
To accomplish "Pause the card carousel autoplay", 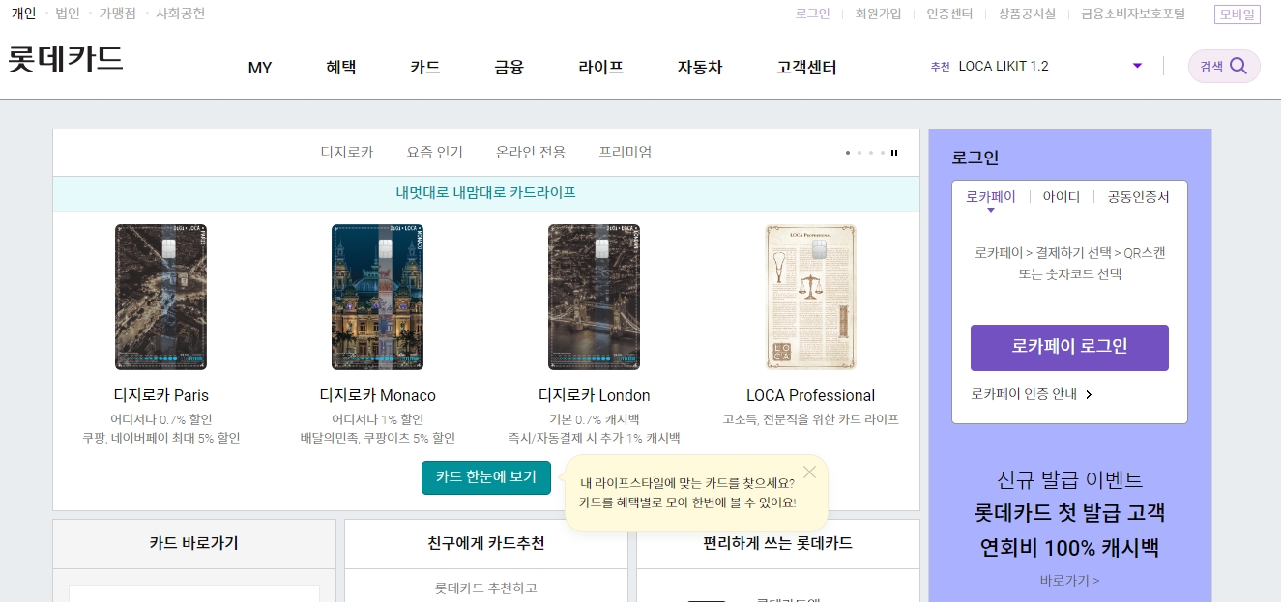I will coord(894,153).
